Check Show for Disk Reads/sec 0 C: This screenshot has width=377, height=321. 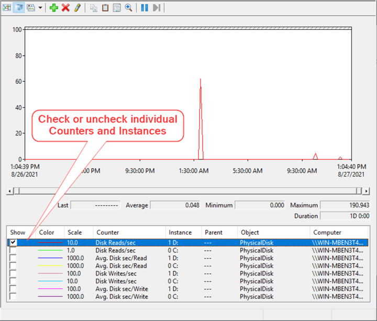pyautogui.click(x=13, y=250)
